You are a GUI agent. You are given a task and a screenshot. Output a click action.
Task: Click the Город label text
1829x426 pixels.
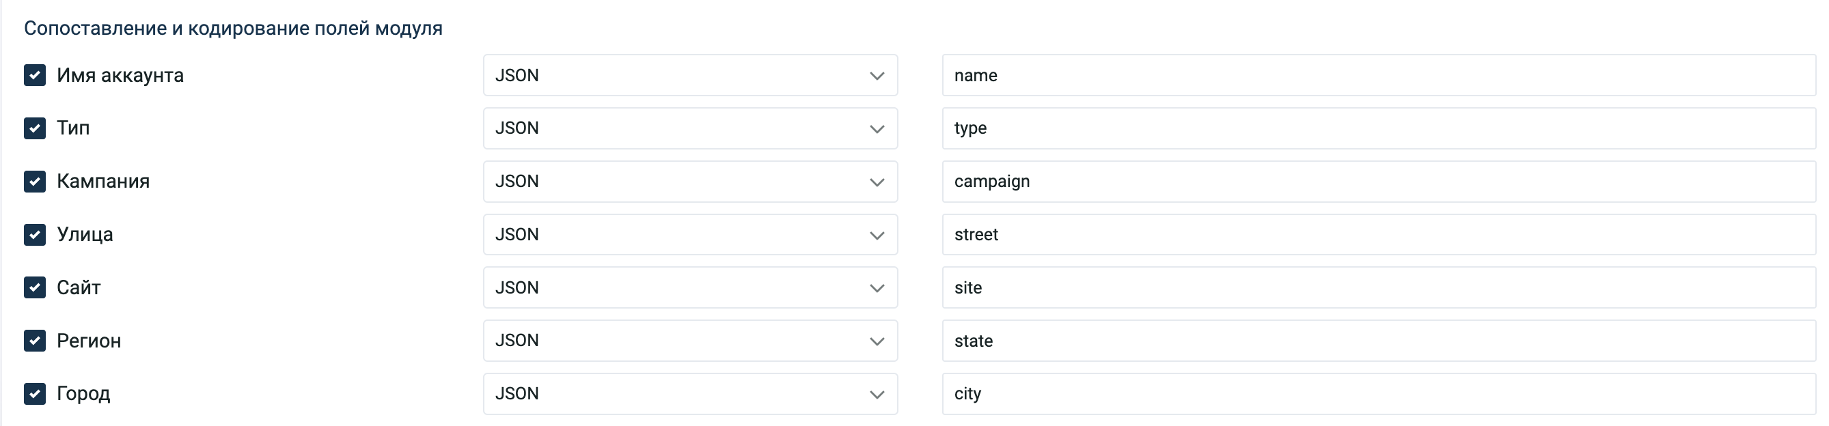pos(83,394)
